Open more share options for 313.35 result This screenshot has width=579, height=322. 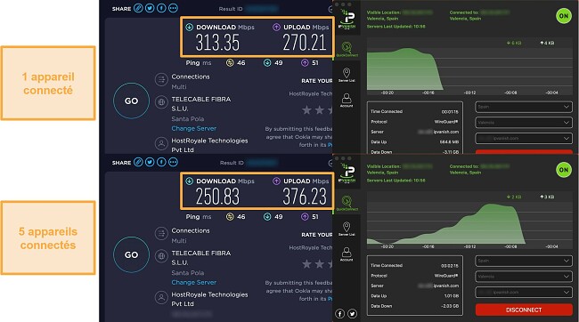[173, 8]
